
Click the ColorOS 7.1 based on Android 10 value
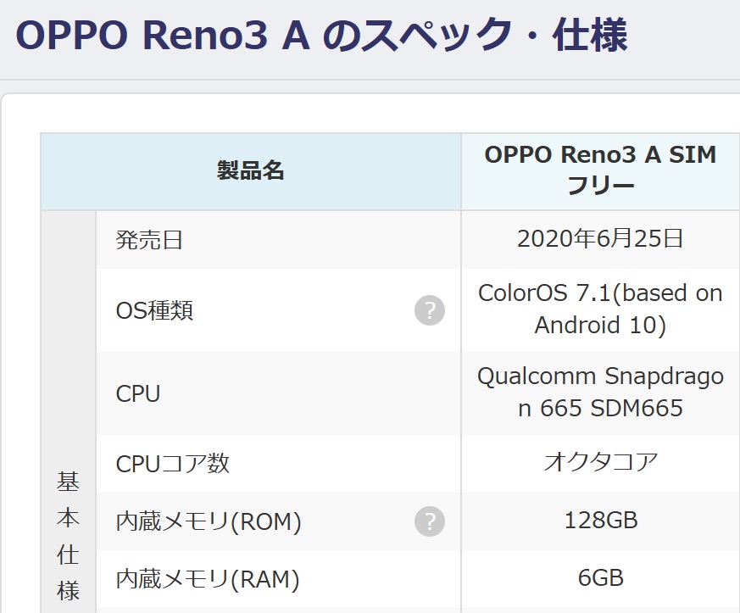tap(600, 309)
